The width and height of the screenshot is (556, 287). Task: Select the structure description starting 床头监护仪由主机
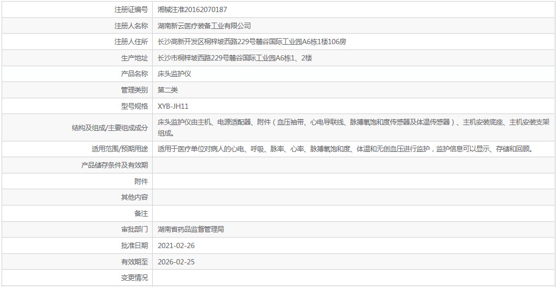353,128
